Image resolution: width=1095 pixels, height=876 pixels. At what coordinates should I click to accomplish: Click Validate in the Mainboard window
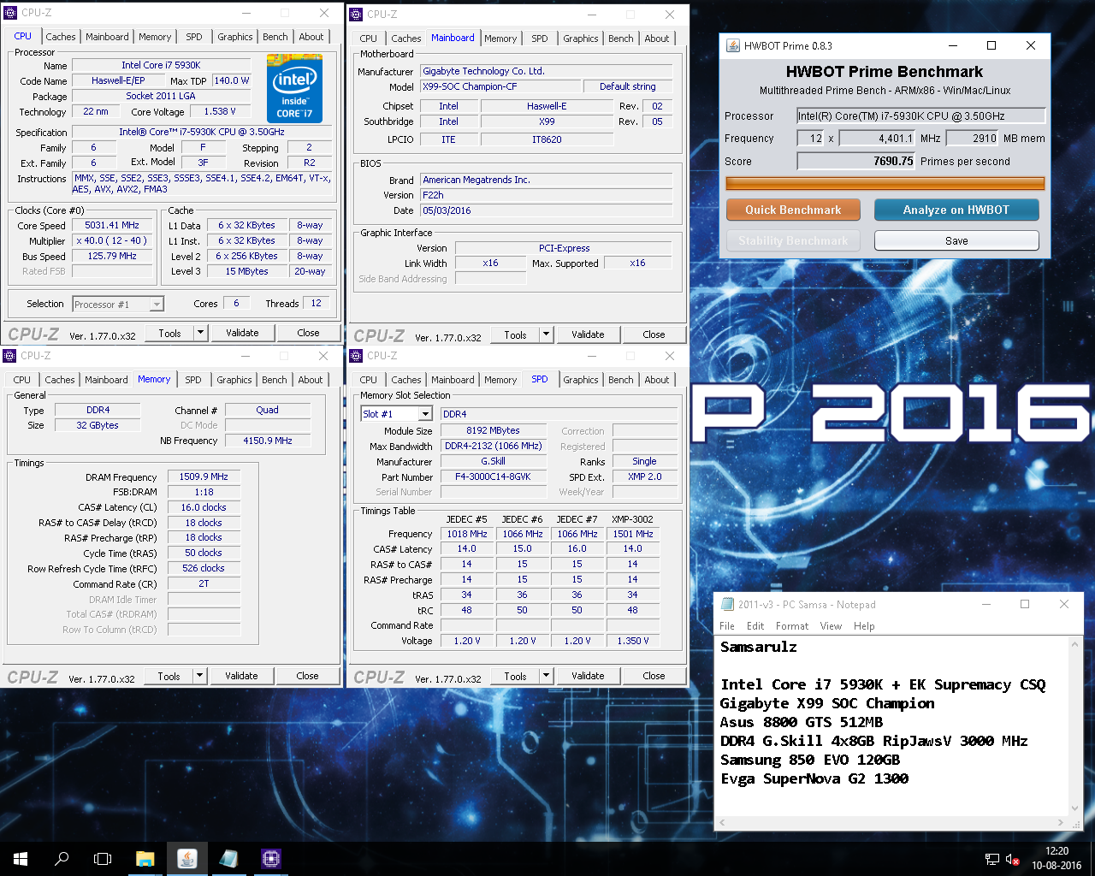(x=588, y=334)
